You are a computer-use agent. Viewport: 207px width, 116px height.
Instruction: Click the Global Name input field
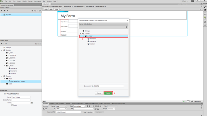click(21, 100)
